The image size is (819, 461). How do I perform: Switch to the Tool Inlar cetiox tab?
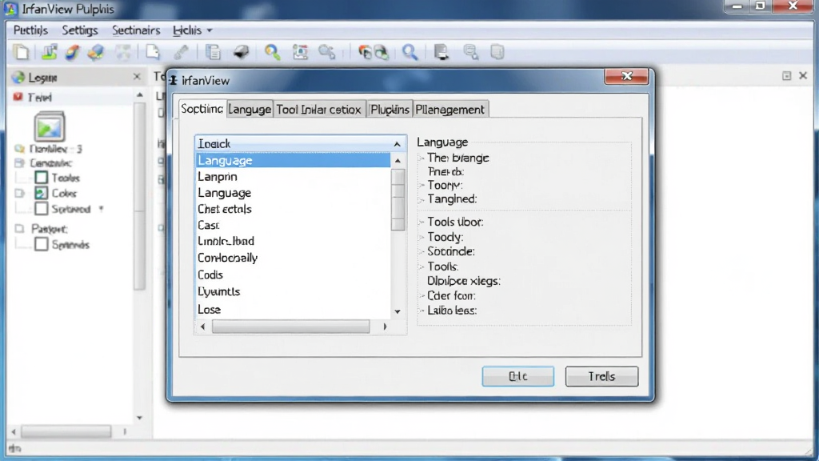click(x=318, y=109)
